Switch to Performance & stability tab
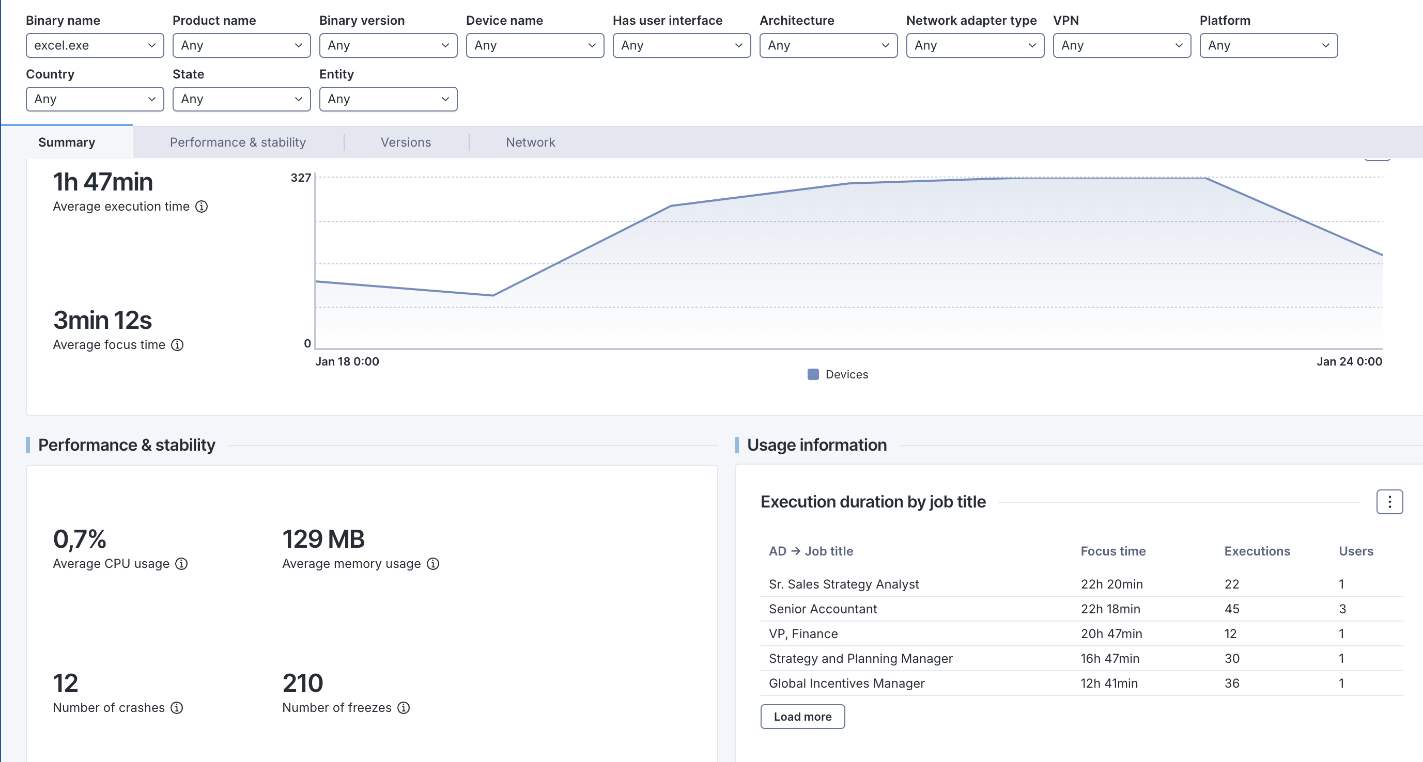Viewport: 1423px width, 762px height. click(238, 142)
